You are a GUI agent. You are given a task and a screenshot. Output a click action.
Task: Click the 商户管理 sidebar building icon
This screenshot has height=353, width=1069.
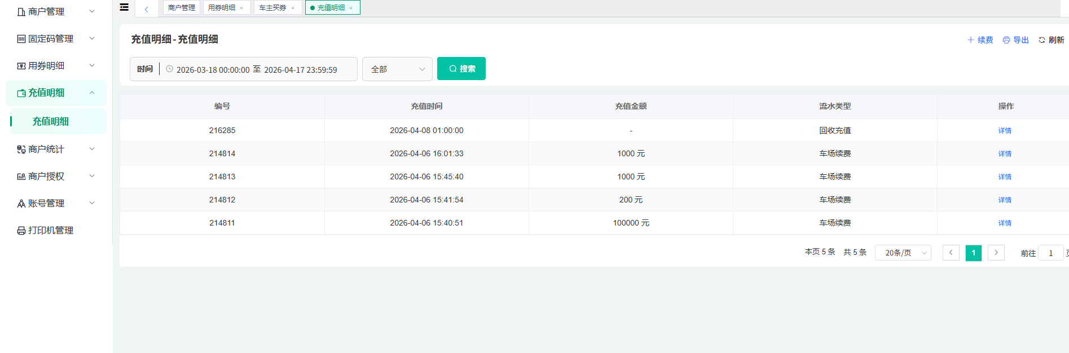[x=21, y=12]
